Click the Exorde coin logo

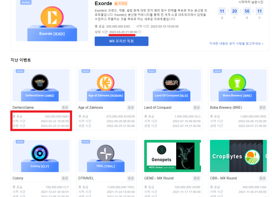click(52, 17)
